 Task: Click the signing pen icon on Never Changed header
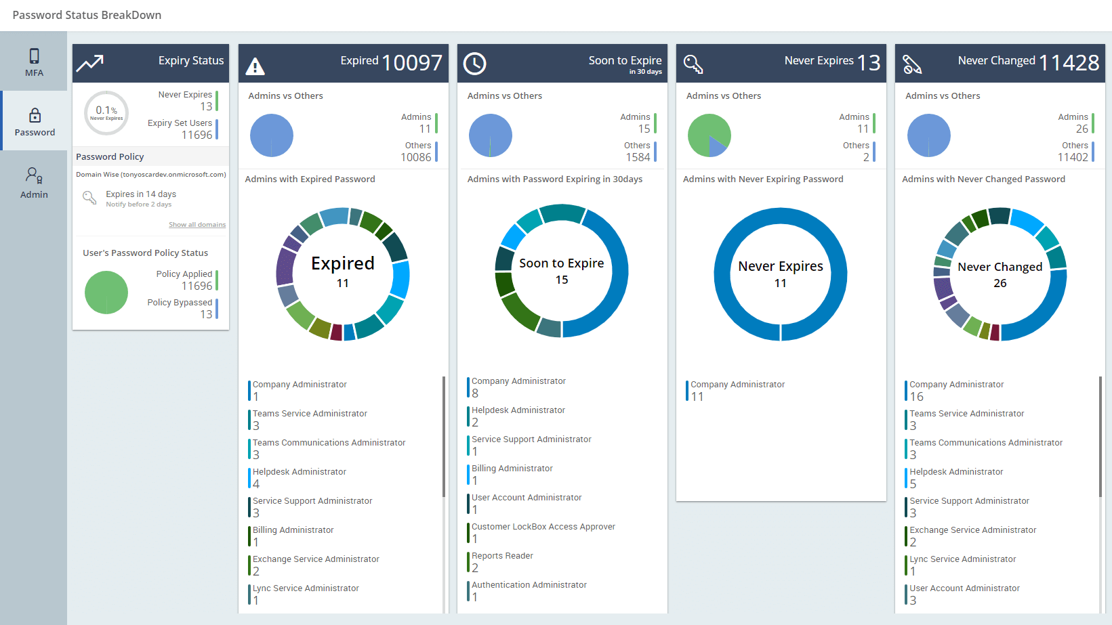[913, 63]
